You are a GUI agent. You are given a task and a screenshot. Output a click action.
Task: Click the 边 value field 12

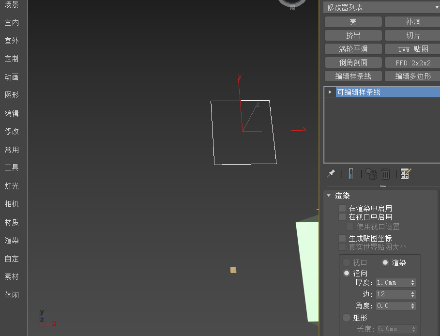[393, 294]
